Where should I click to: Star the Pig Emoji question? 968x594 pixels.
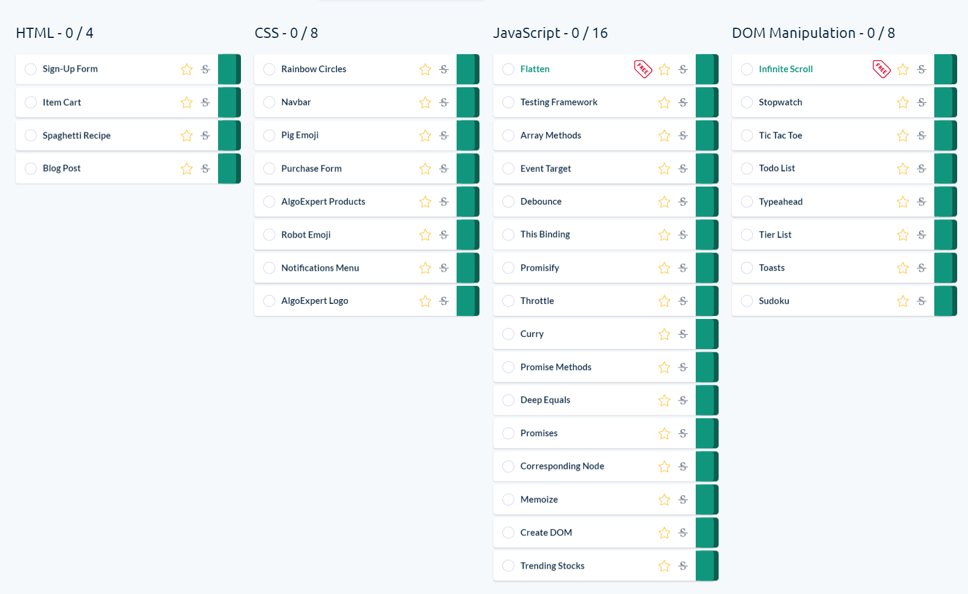coord(425,135)
